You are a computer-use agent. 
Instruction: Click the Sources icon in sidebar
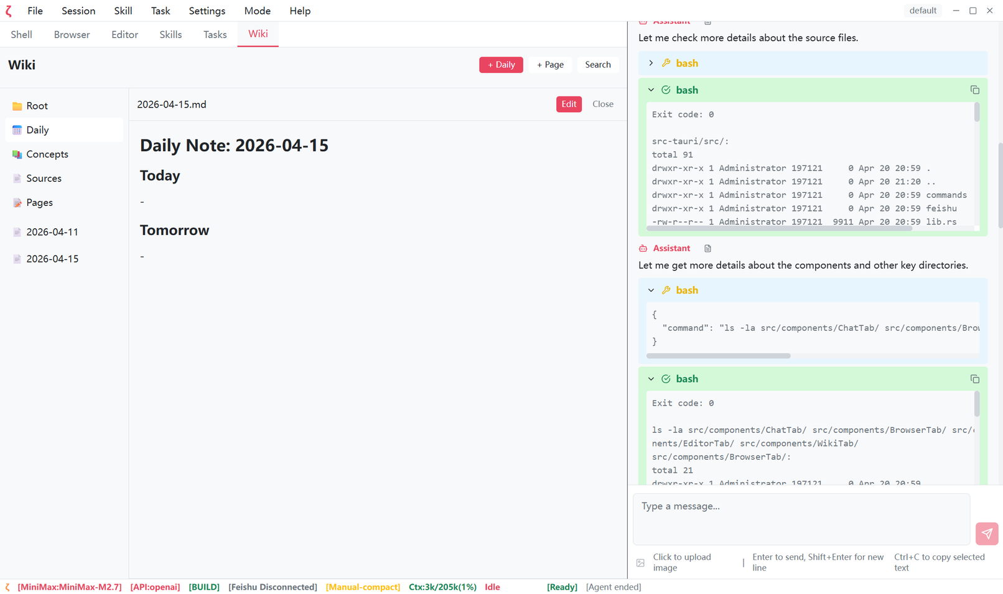(x=17, y=178)
